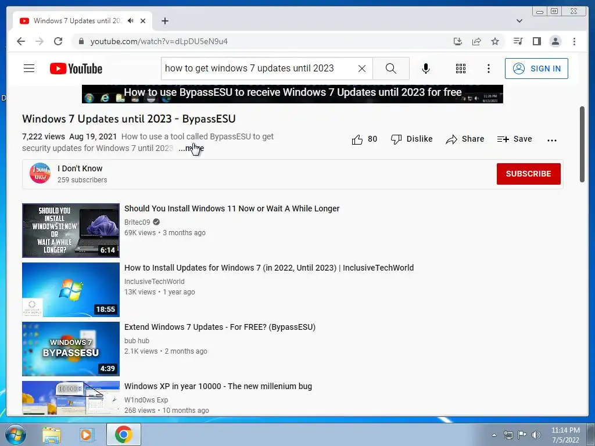
Task: Click the YouTube logo to go home
Action: click(76, 69)
